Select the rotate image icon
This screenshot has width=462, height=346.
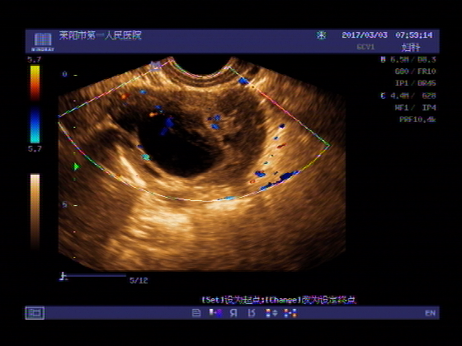[x=252, y=313]
